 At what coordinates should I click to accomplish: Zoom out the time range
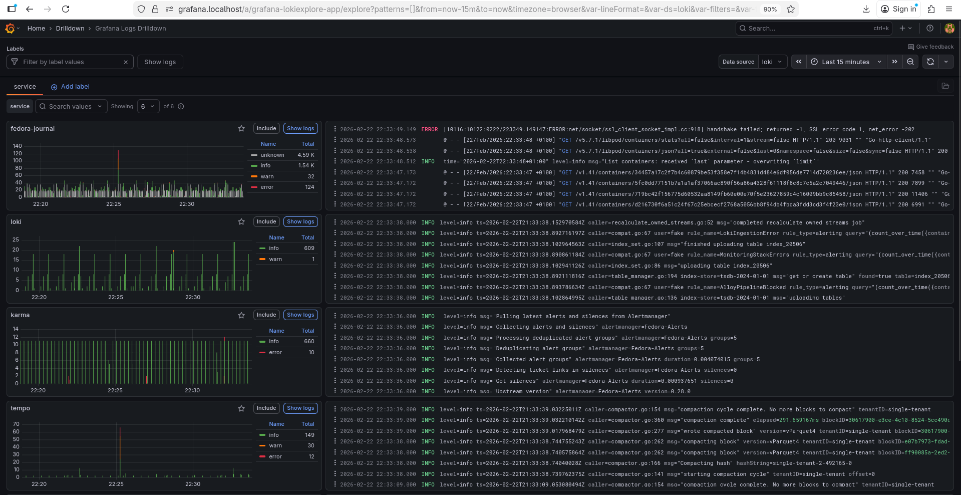click(x=910, y=62)
